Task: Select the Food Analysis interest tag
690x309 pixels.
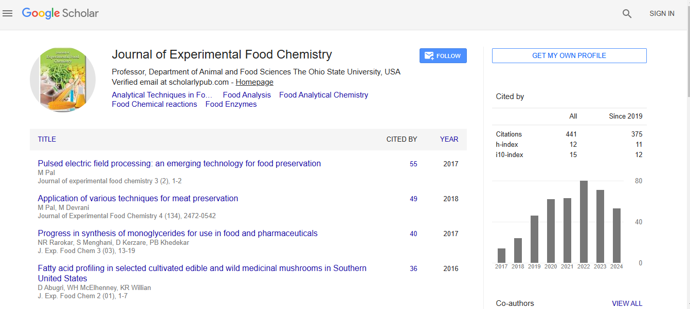Action: (247, 95)
